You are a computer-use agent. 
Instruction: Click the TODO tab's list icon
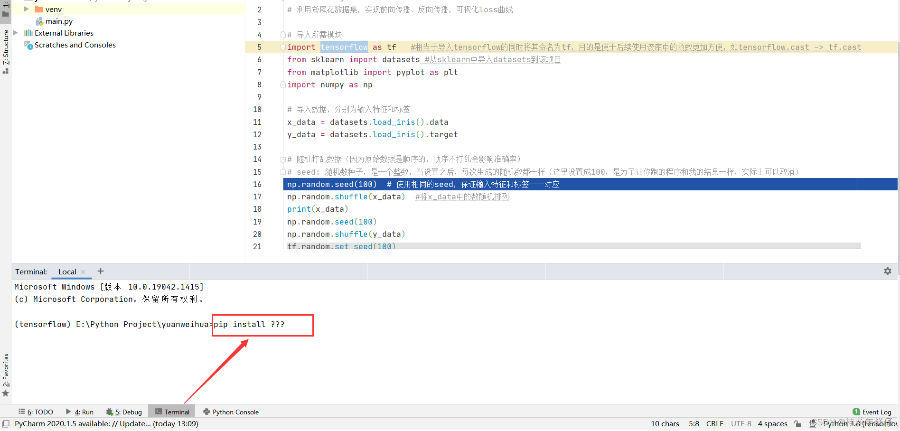click(21, 411)
